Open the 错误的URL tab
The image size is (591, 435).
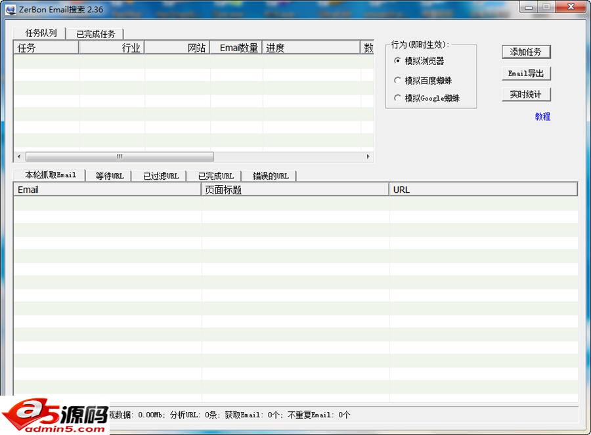271,176
